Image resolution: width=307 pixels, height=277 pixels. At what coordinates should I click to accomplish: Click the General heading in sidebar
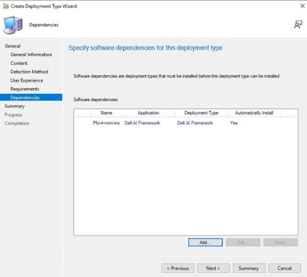12,46
